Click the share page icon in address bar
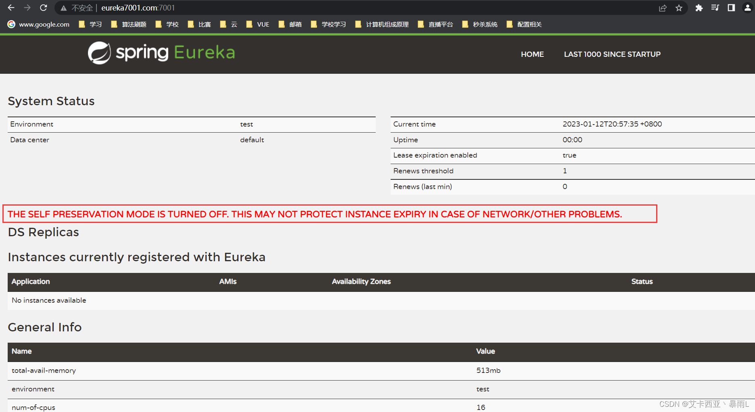755x412 pixels. tap(663, 8)
